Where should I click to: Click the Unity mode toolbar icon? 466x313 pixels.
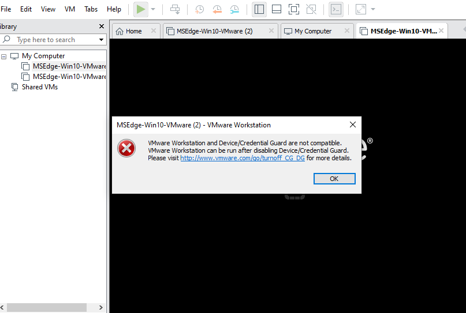click(311, 9)
